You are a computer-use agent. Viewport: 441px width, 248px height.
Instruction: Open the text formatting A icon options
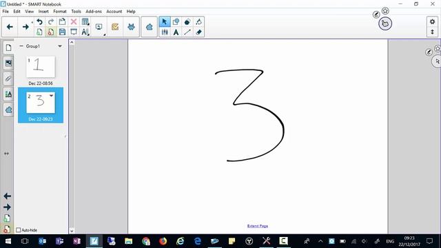click(x=85, y=32)
